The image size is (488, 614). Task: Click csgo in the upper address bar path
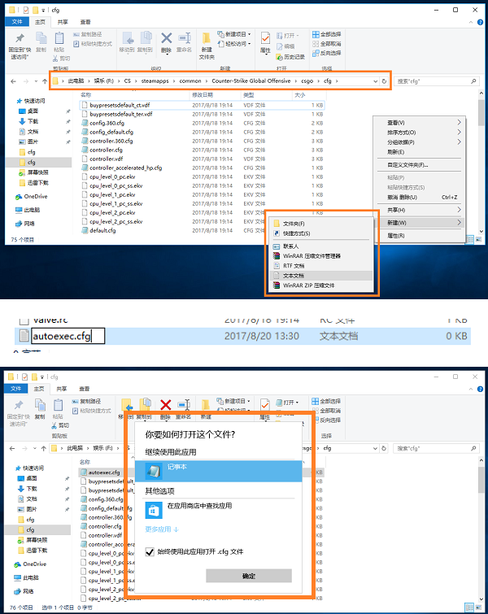[307, 81]
